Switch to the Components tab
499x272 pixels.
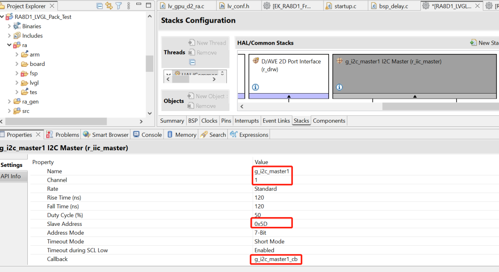329,121
